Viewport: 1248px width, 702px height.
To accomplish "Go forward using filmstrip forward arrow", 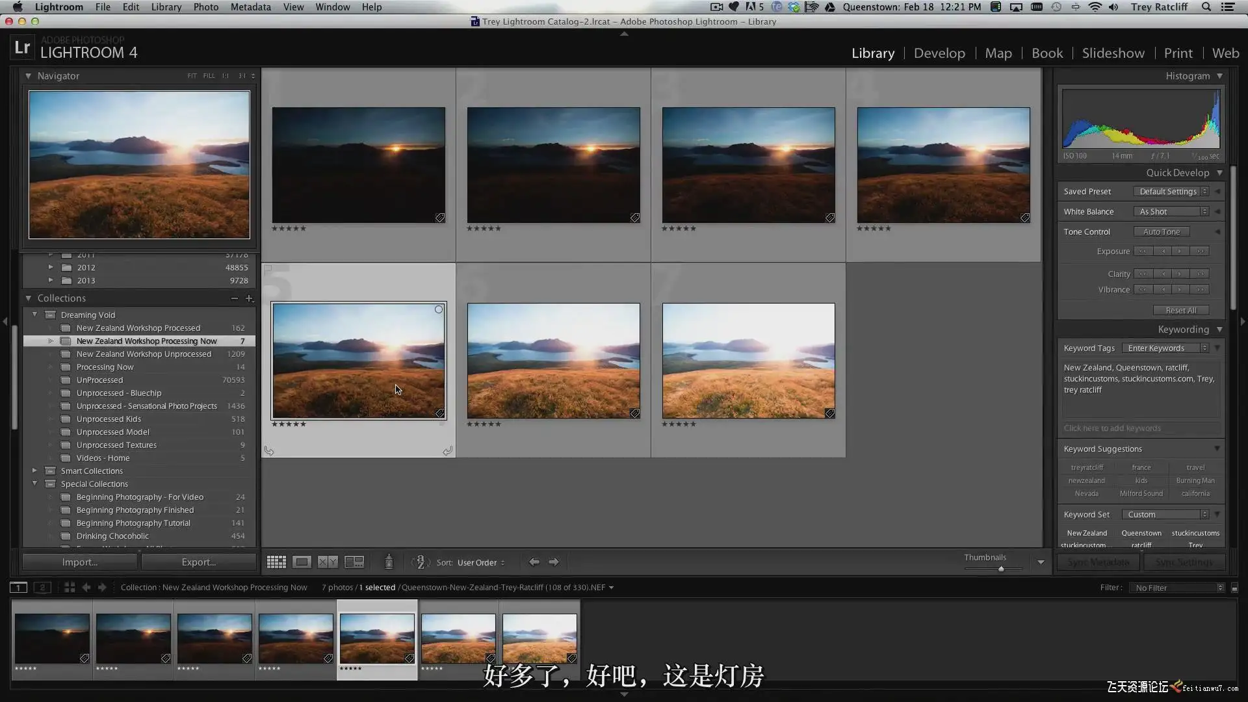I will [x=102, y=588].
